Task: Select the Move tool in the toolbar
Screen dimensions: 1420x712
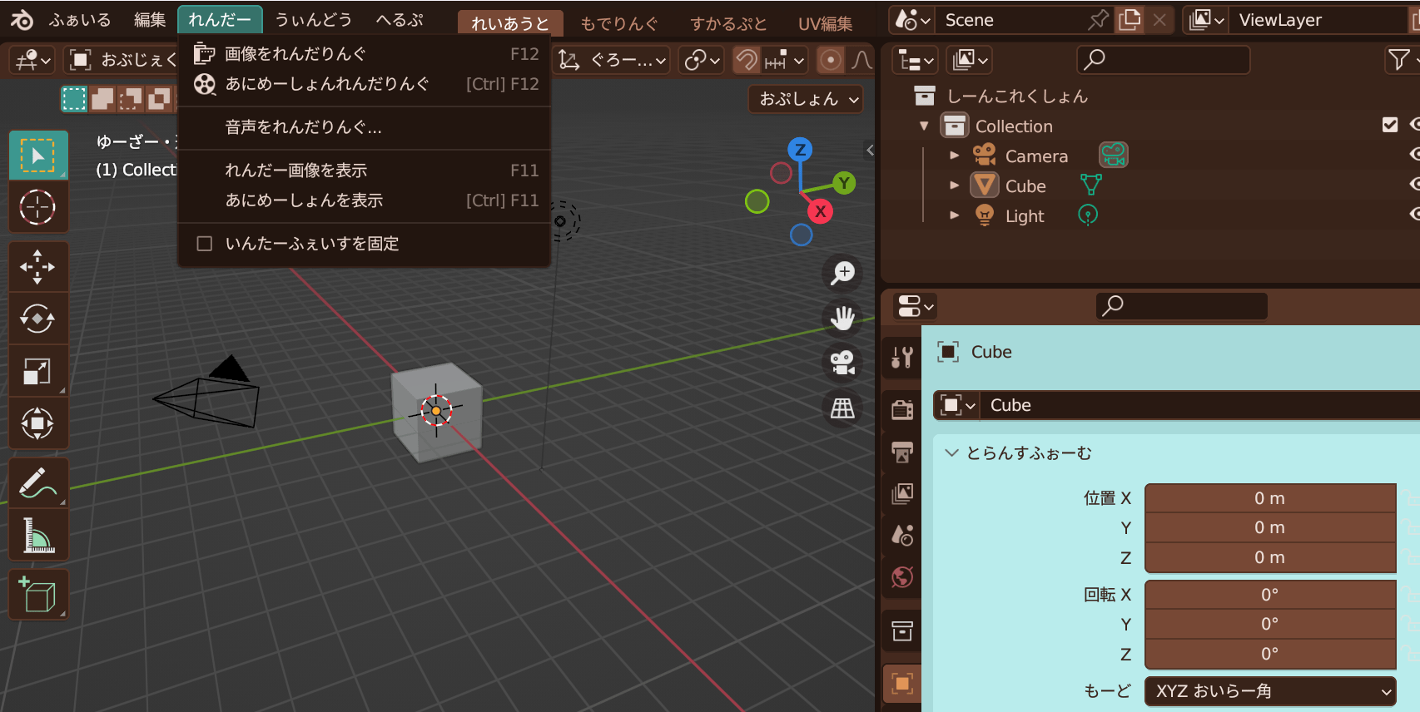Action: pyautogui.click(x=37, y=267)
